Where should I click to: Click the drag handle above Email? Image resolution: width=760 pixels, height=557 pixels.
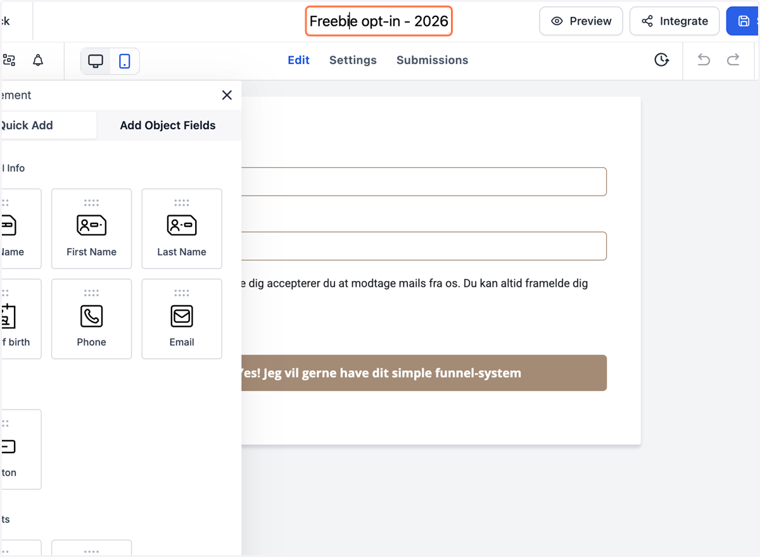tap(182, 293)
